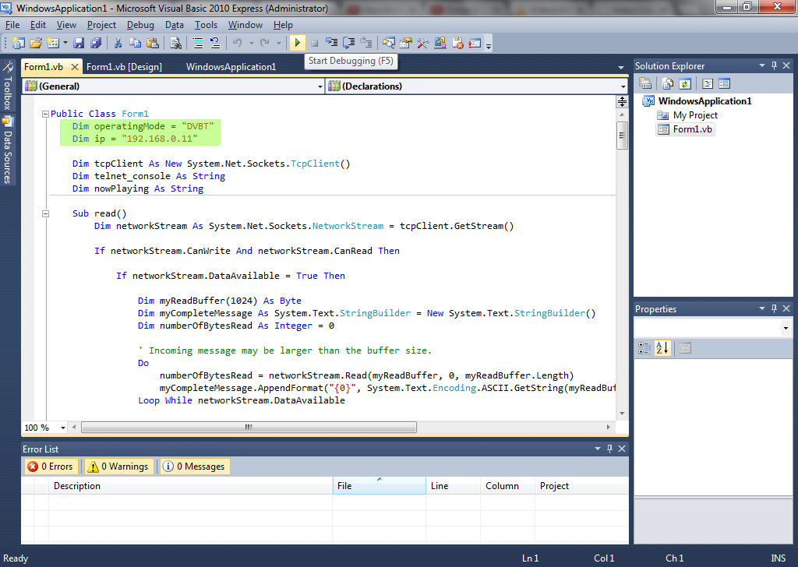Click Show All Files in Solution Explorer
The width and height of the screenshot is (798, 567).
[x=667, y=83]
